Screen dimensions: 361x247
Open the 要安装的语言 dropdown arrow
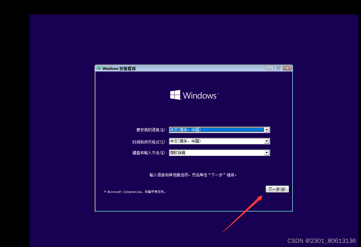click(267, 130)
